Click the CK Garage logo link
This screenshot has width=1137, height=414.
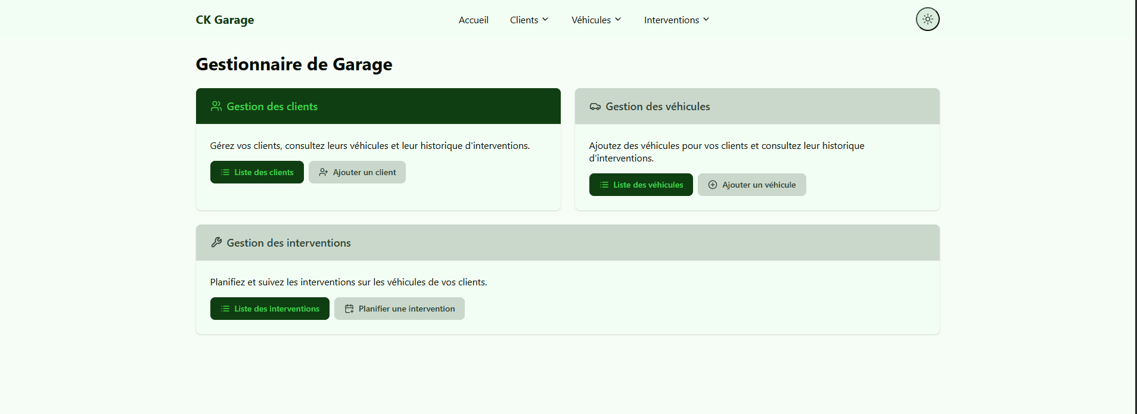[225, 20]
